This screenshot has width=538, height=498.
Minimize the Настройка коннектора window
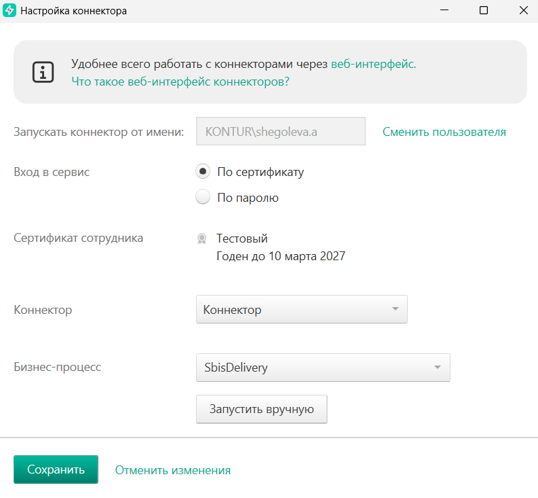tap(444, 11)
